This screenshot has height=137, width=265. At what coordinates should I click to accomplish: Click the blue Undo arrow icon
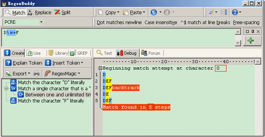click(x=154, y=12)
